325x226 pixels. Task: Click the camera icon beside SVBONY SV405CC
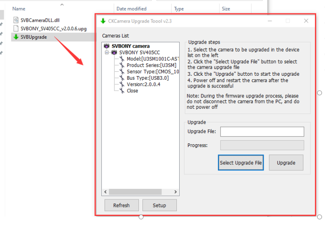point(114,52)
